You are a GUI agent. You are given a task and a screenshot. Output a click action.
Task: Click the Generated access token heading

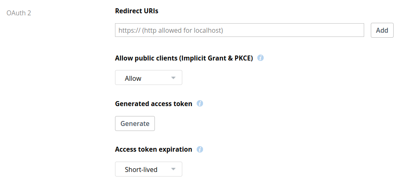(x=153, y=104)
